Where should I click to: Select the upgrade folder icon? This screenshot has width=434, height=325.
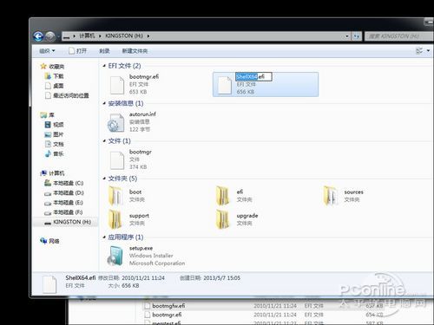tap(223, 219)
